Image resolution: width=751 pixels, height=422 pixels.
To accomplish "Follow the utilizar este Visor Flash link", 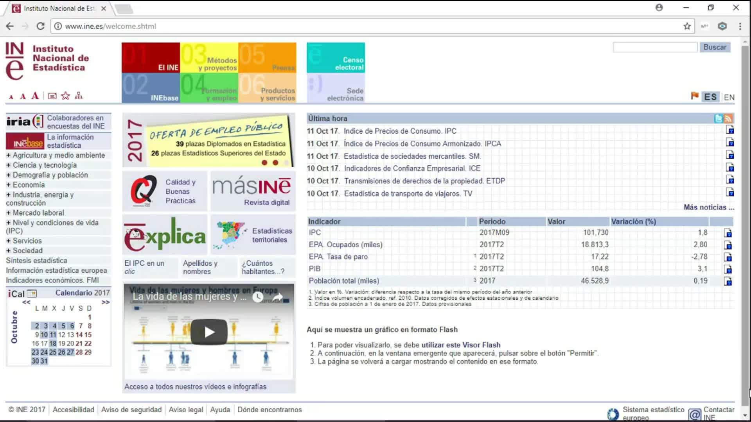I will pos(461,345).
